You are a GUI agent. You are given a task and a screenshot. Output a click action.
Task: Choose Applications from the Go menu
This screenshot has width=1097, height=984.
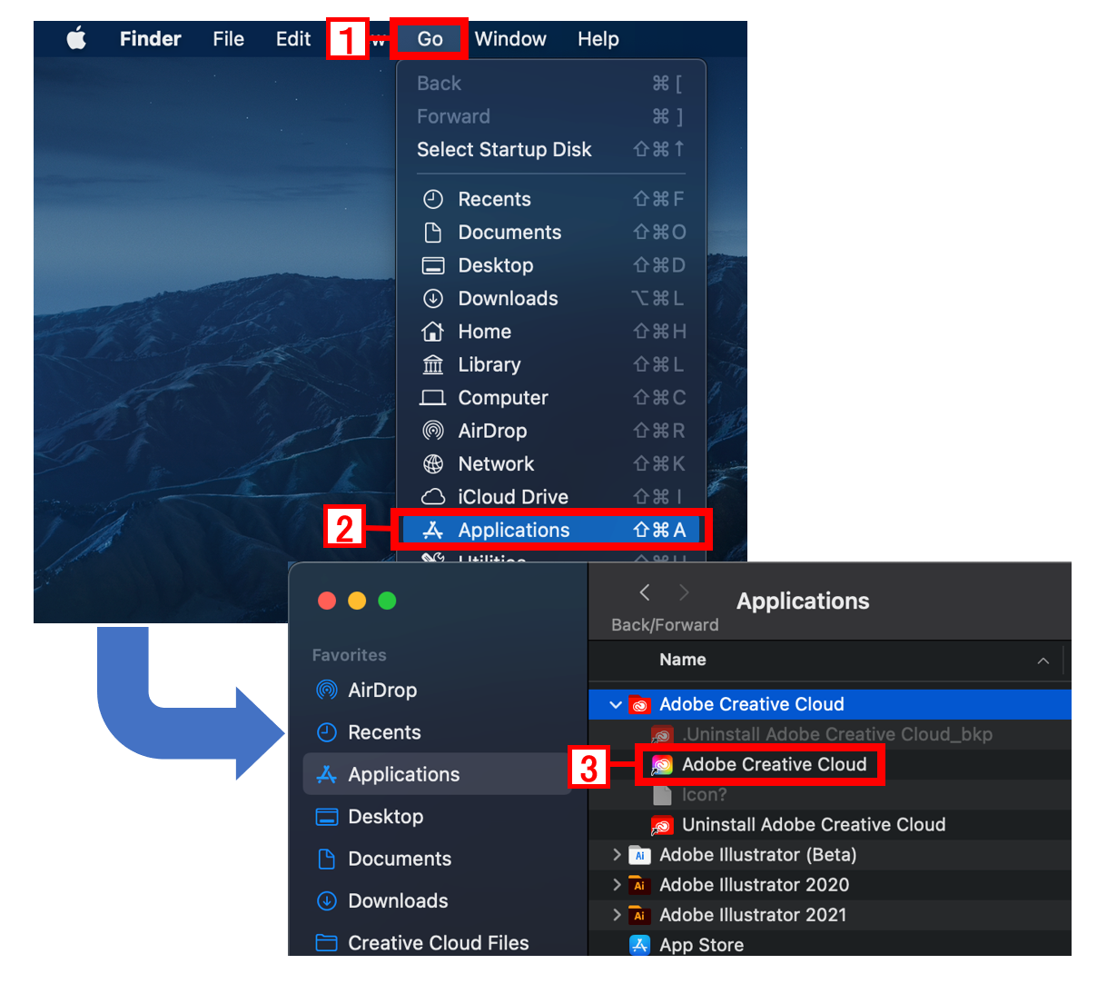tap(551, 530)
